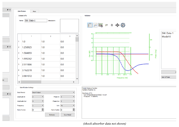The height and width of the screenshot is (127, 179).
Task: Increase Num of poles with up arrow
Action: pos(74,109)
